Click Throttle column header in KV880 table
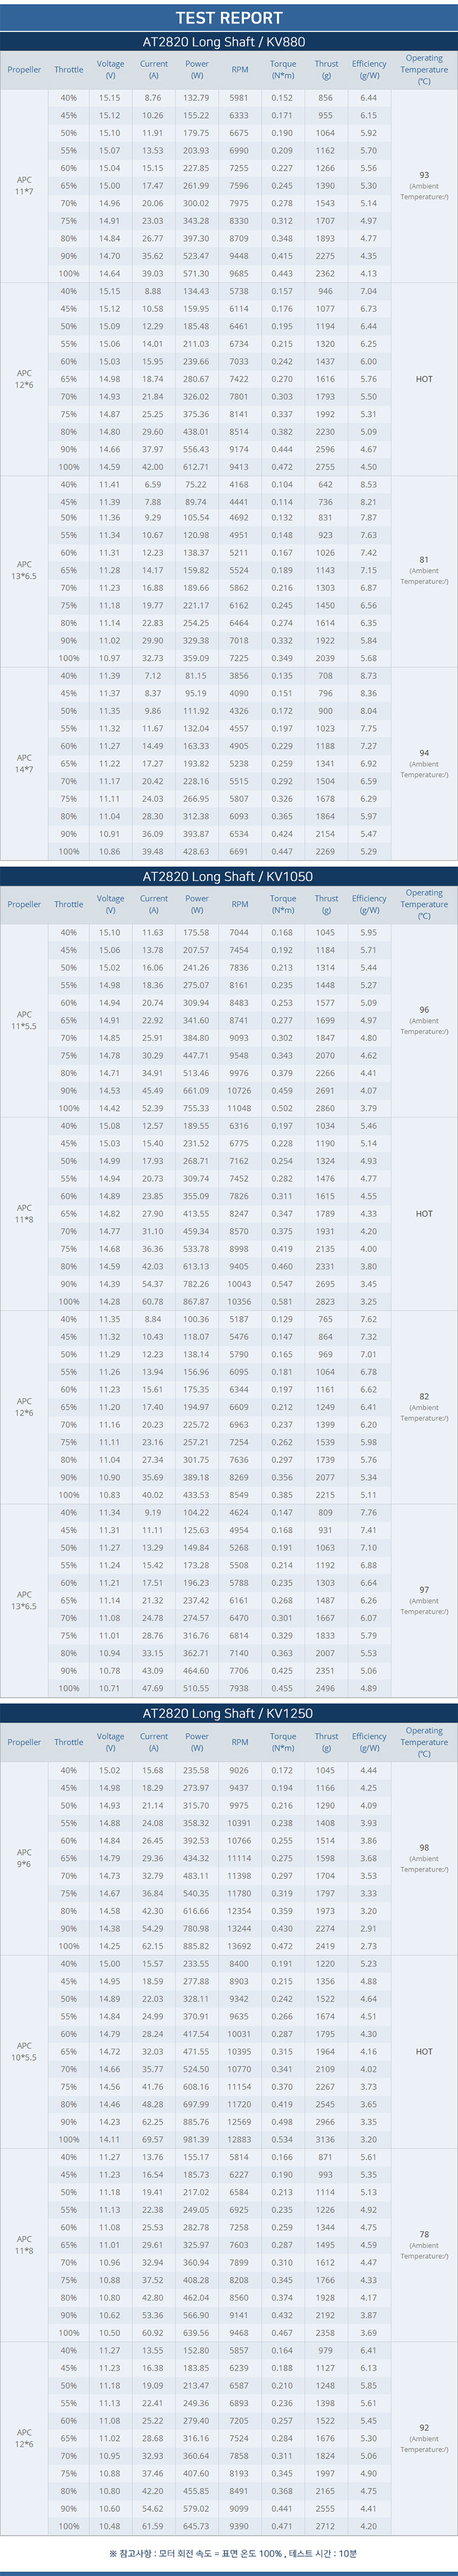458x2576 pixels. pos(69,70)
